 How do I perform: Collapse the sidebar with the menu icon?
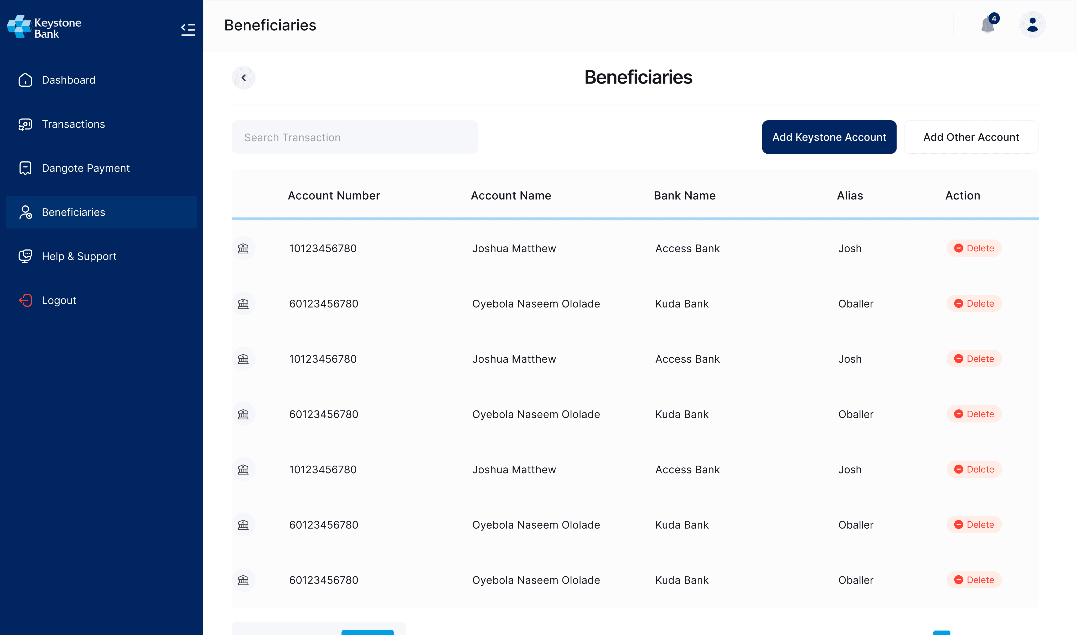coord(188,29)
